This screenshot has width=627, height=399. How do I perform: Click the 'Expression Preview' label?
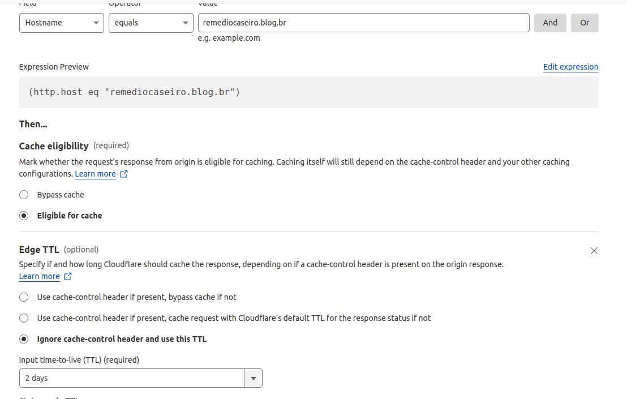[x=54, y=67]
